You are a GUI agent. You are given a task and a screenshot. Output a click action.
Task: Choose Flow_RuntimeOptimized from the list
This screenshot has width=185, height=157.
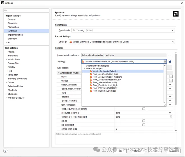click(104, 91)
